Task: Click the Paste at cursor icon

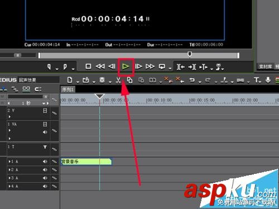Action: point(141,80)
